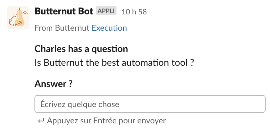The height and width of the screenshot is (134, 270).
Task: Click the 'Is Butternut the best automation tool ?' text
Action: 115,63
